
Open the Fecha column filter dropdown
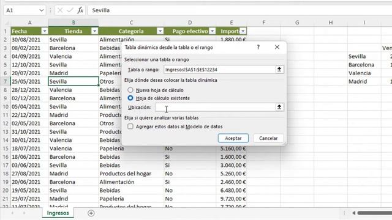(x=45, y=31)
